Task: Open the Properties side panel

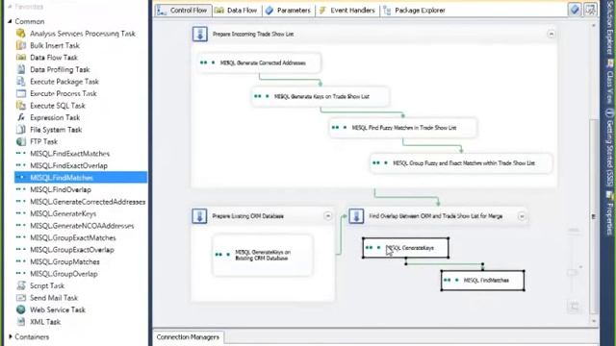Action: pos(609,212)
